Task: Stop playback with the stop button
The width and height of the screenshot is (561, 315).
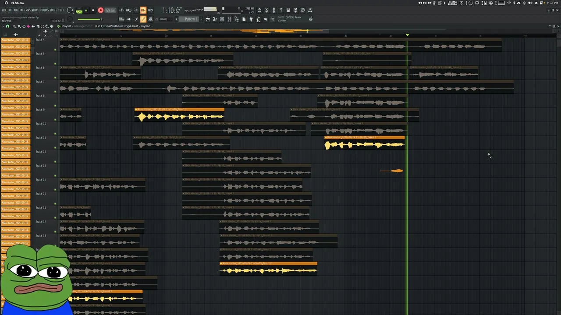Action: [x=93, y=10]
